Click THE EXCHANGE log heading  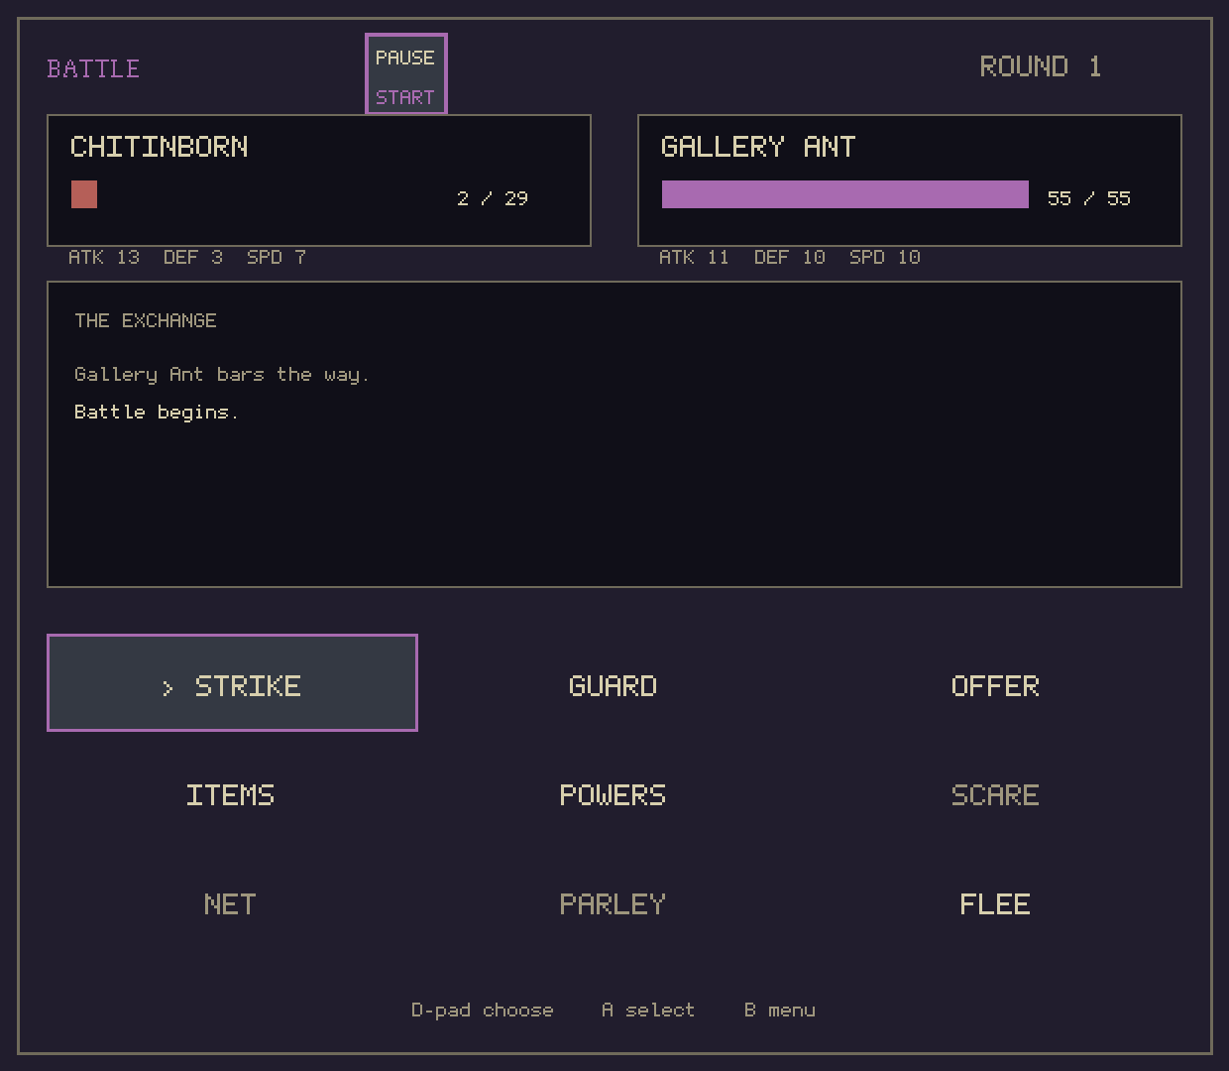pyautogui.click(x=146, y=320)
